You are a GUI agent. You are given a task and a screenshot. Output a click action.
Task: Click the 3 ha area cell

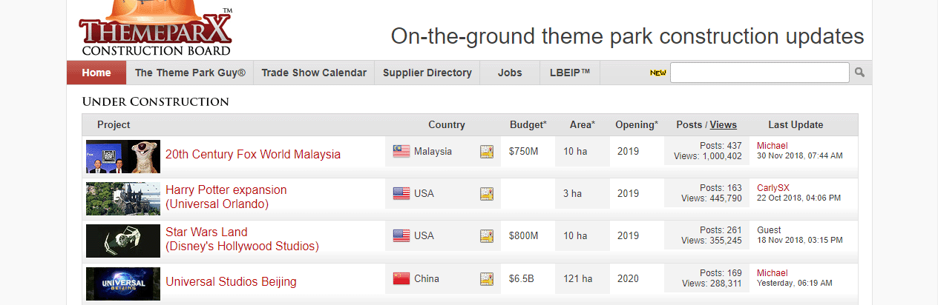click(x=572, y=194)
